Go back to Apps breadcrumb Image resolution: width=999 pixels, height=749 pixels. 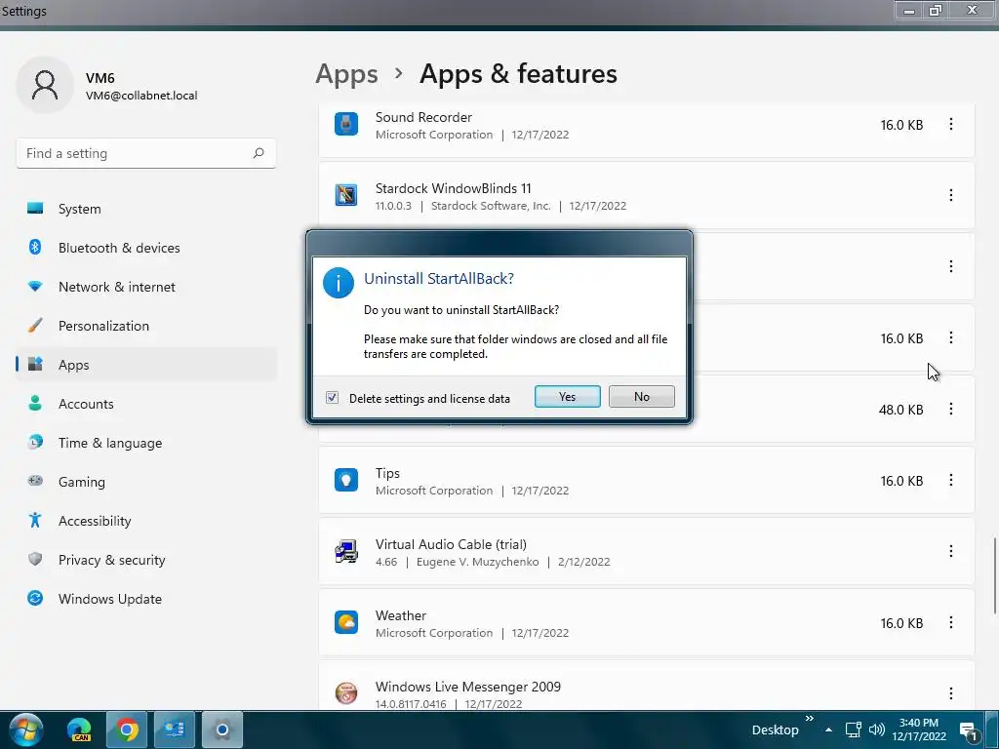pyautogui.click(x=346, y=74)
